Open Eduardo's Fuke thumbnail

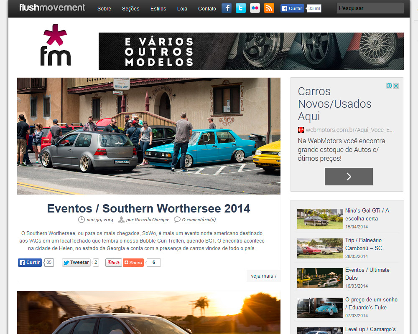(x=320, y=308)
